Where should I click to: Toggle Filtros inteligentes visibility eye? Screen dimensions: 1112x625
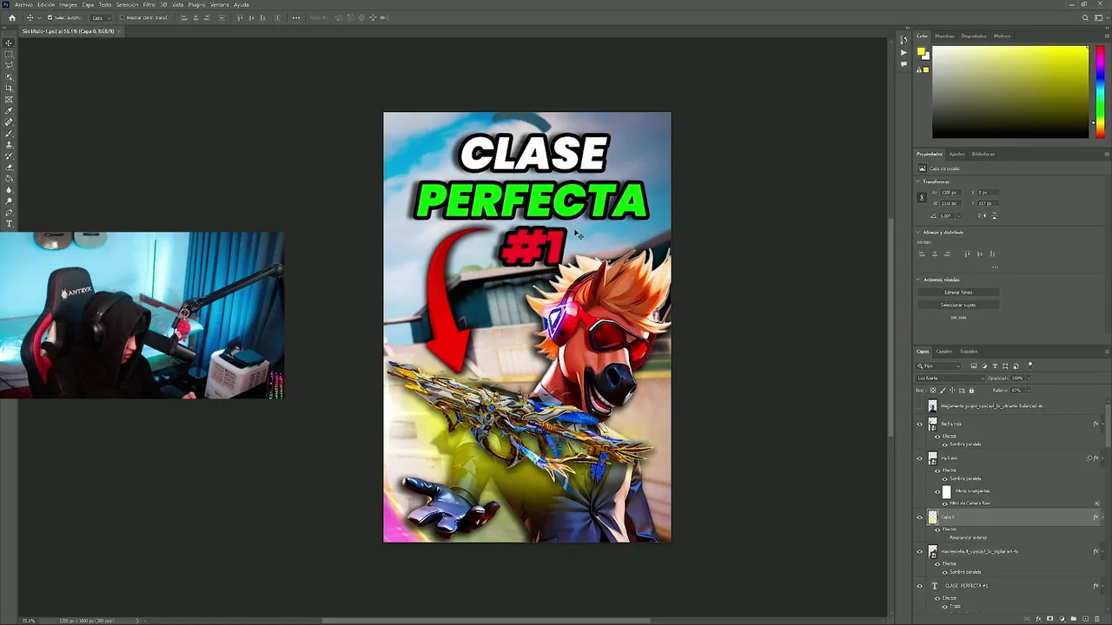937,492
